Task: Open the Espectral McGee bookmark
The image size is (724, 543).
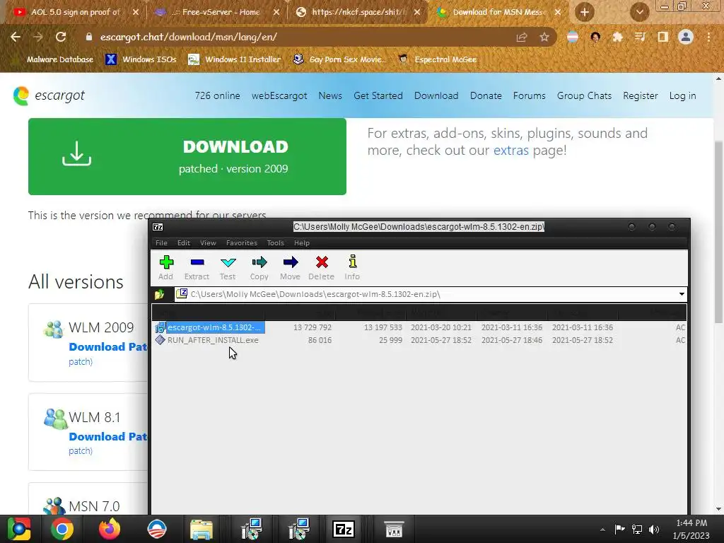Action: [x=438, y=59]
